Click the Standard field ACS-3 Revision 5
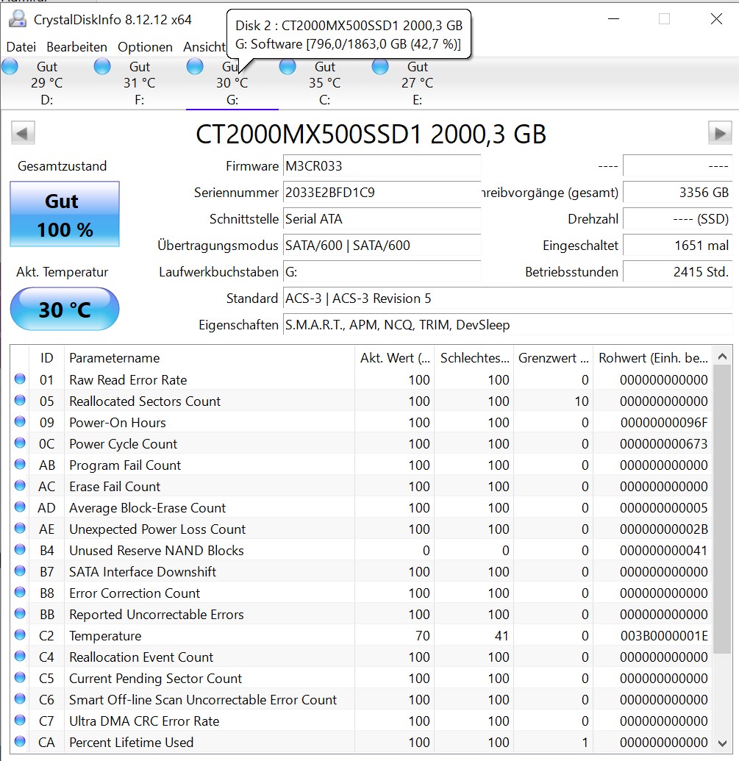This screenshot has width=739, height=761. tap(507, 299)
